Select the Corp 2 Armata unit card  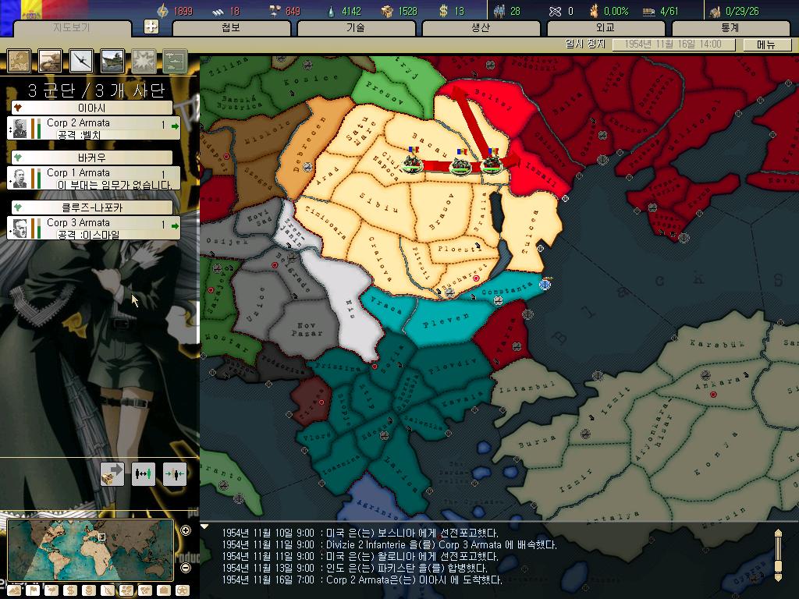pos(94,129)
